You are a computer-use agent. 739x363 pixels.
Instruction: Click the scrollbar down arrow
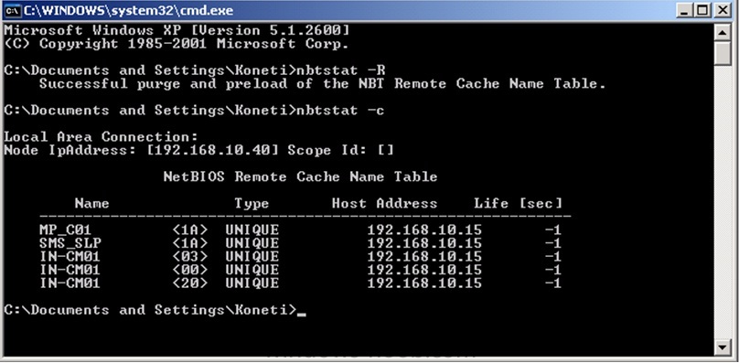pos(722,347)
